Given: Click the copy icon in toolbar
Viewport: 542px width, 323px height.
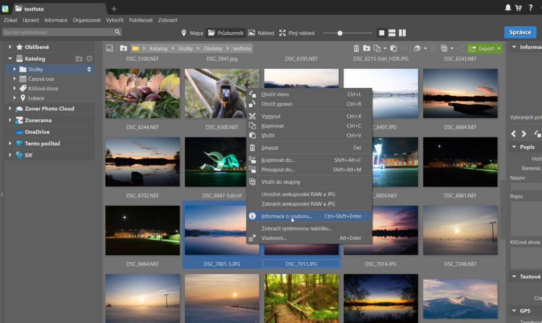Looking at the screenshot, I should point(377,48).
